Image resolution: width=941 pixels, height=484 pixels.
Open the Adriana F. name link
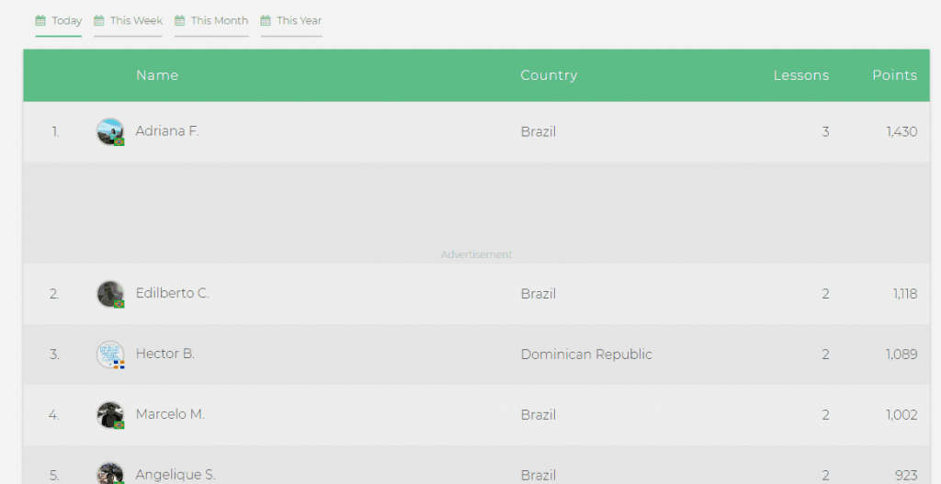click(x=167, y=130)
